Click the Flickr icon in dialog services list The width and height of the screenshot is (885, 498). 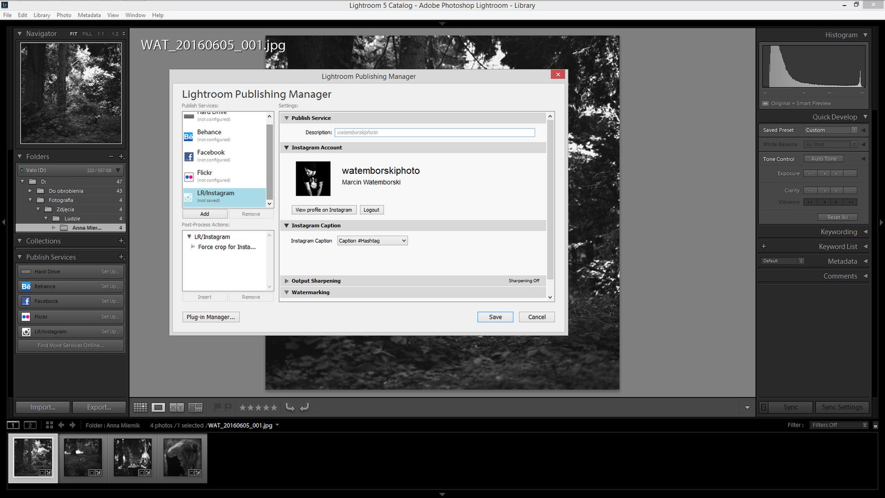(x=189, y=176)
